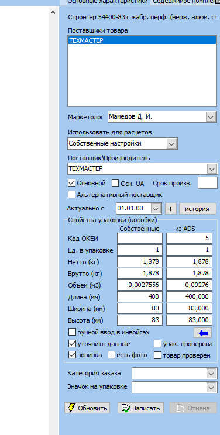The image size is (220, 435).
Task: Click Собственные Объем field 0,0027556
Action: [140, 285]
